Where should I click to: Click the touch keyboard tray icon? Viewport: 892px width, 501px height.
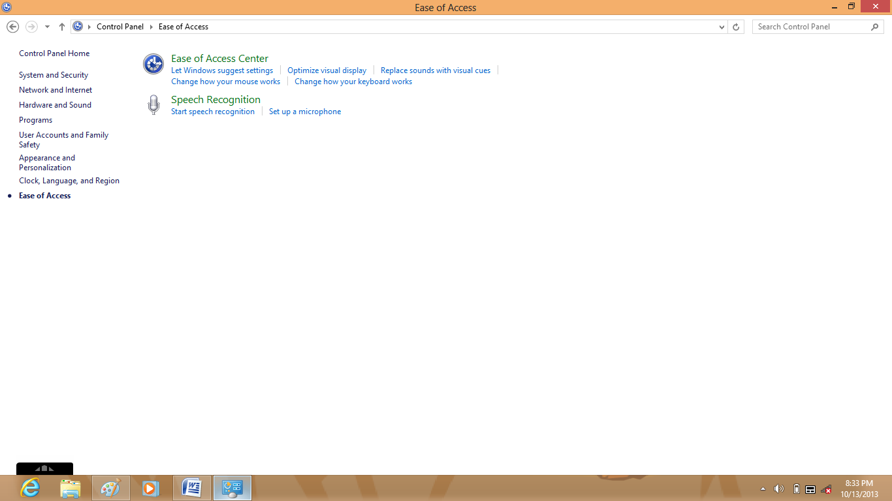810,489
